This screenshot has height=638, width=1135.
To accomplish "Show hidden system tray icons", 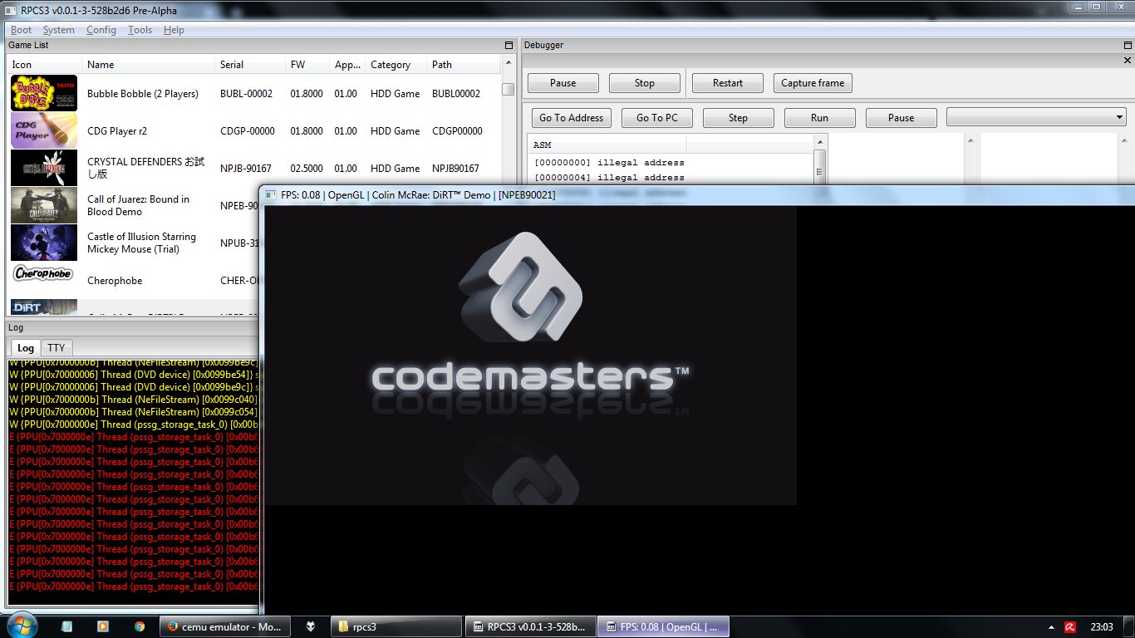I will (x=1053, y=627).
